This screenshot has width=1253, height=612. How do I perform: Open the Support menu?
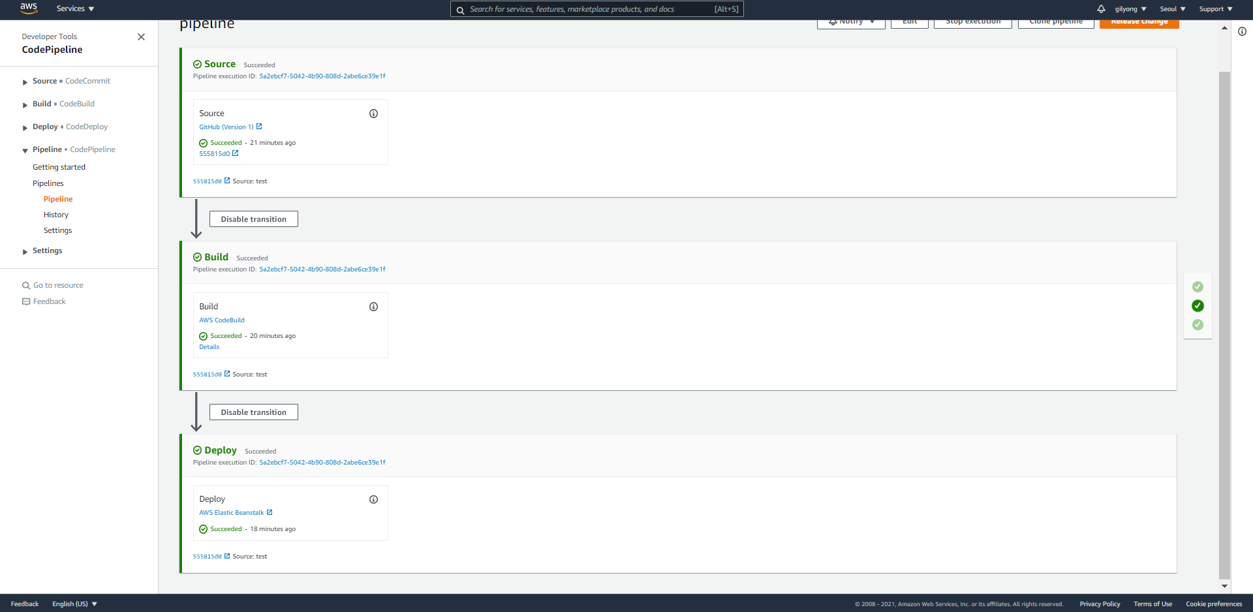click(x=1215, y=9)
